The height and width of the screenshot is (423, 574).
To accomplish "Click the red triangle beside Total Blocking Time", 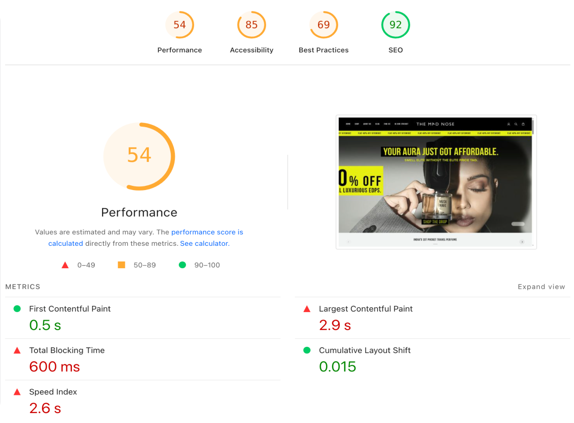I will [x=17, y=351].
